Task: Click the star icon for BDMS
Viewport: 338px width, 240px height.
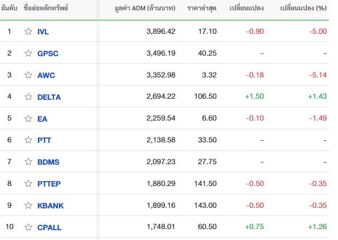Action: 28,162
